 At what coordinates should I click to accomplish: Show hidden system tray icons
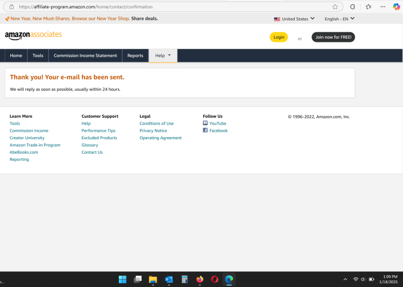click(345, 279)
